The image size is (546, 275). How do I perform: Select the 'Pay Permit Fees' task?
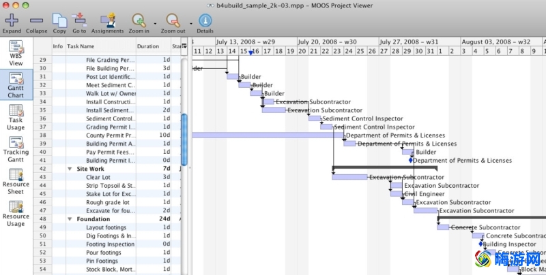coord(110,152)
